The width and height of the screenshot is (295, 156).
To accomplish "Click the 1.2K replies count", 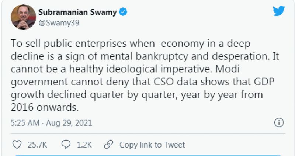I will (x=84, y=145).
